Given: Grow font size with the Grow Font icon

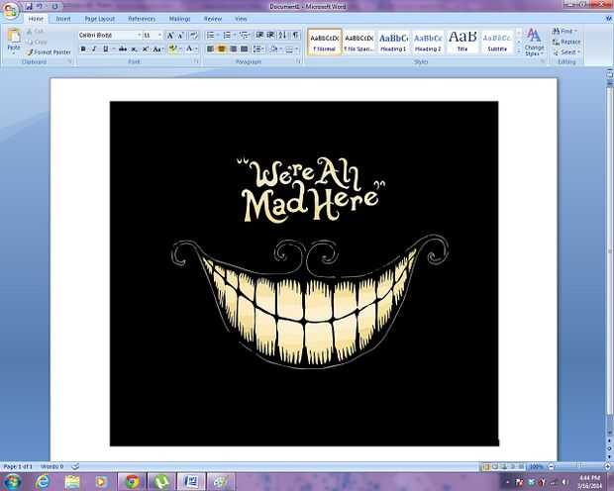Looking at the screenshot, I should 170,36.
